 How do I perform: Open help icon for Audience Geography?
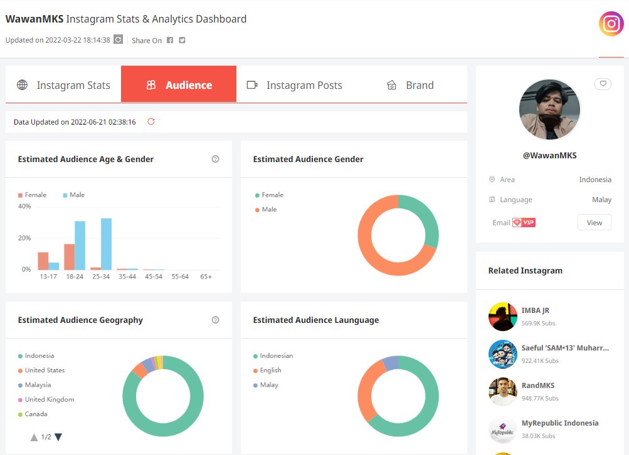point(216,320)
